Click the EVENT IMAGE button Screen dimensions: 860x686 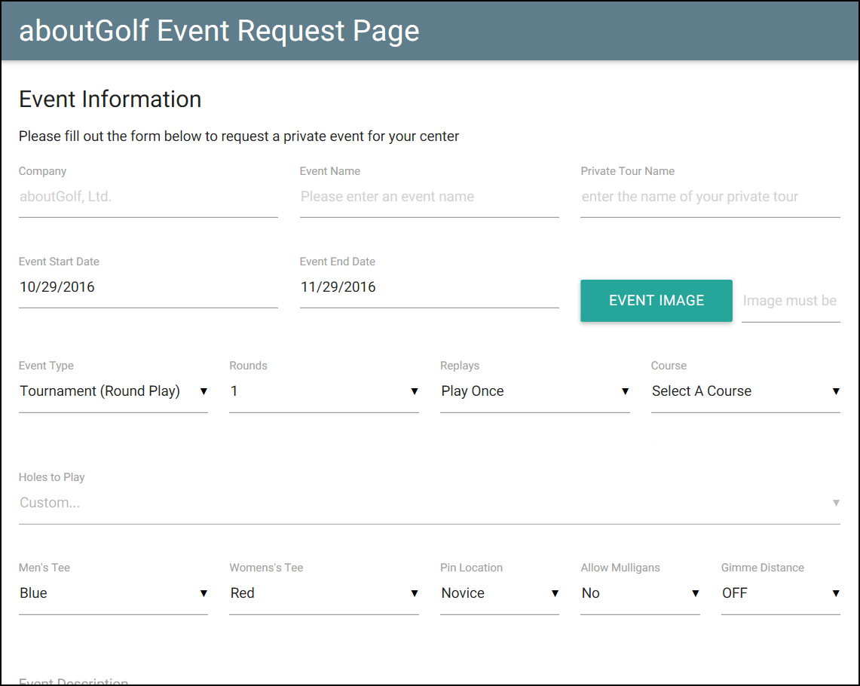(x=656, y=301)
